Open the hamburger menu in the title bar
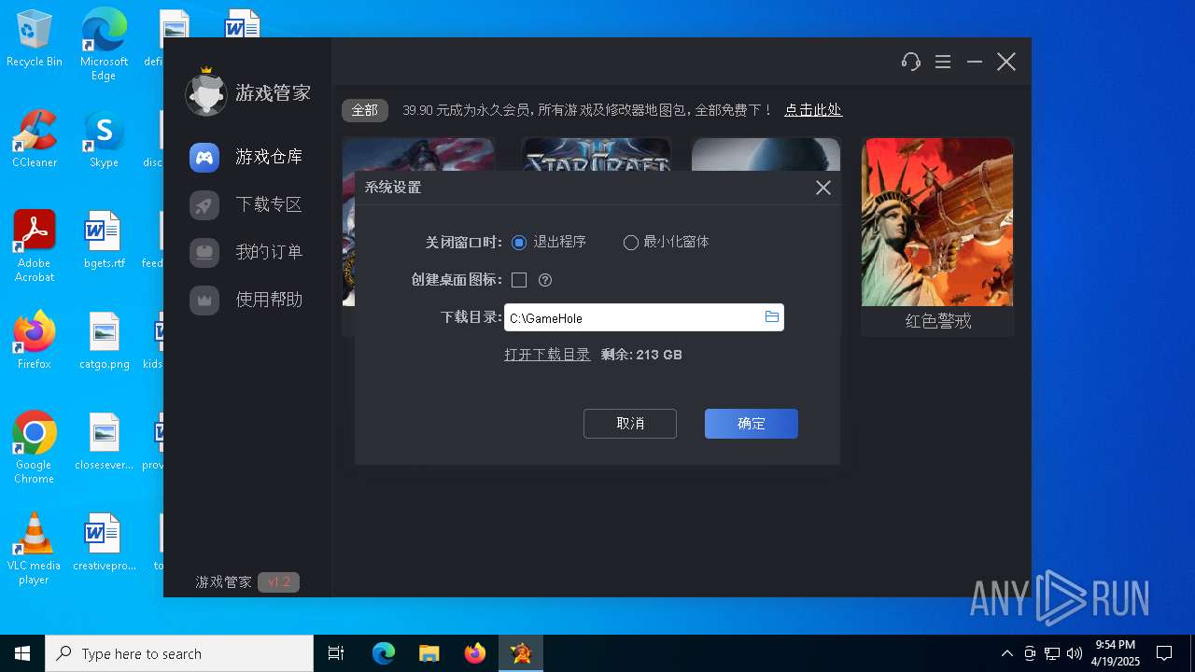Screen dimensions: 1195x672 [943, 62]
